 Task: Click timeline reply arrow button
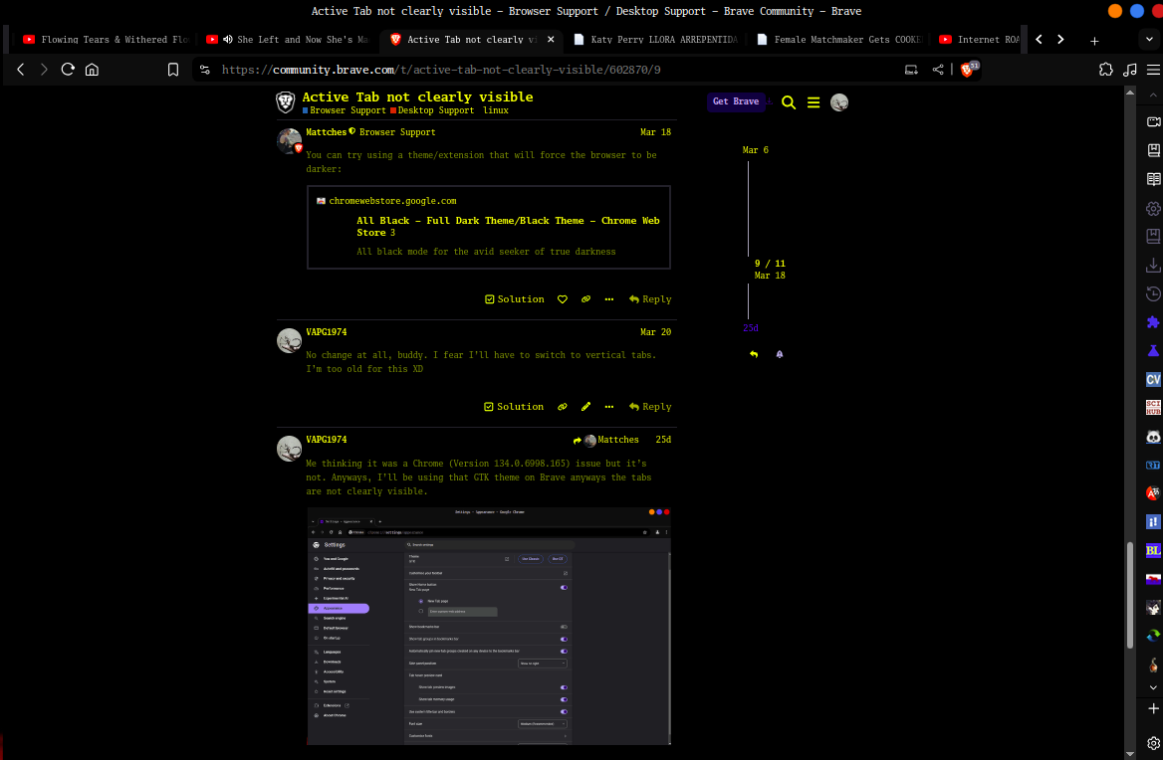pyautogui.click(x=754, y=355)
